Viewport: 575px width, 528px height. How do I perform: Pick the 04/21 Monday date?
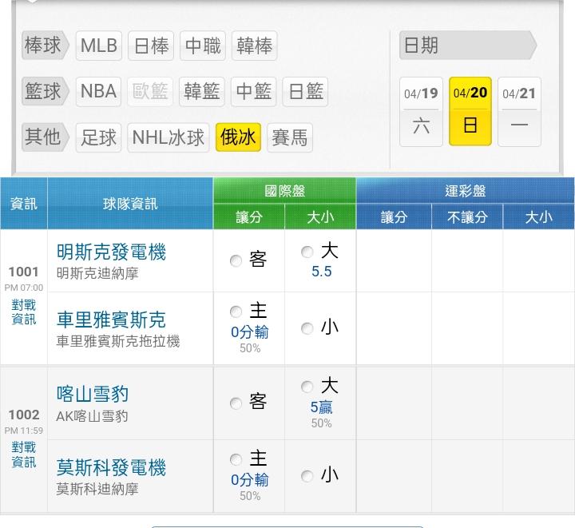pyautogui.click(x=520, y=111)
